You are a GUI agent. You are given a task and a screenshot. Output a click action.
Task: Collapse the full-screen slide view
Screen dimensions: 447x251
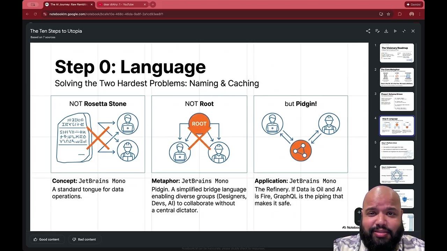[404, 31]
